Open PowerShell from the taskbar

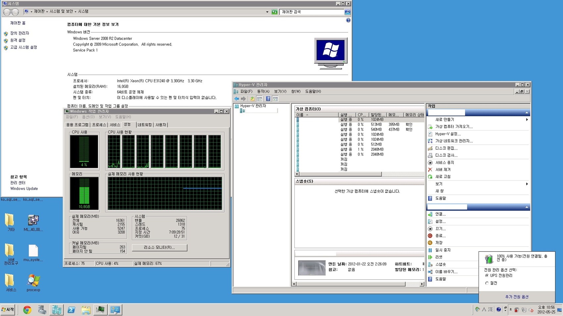pyautogui.click(x=71, y=310)
